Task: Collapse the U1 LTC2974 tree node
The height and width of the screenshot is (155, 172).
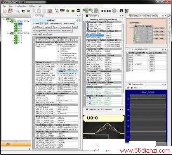Action: [8, 33]
